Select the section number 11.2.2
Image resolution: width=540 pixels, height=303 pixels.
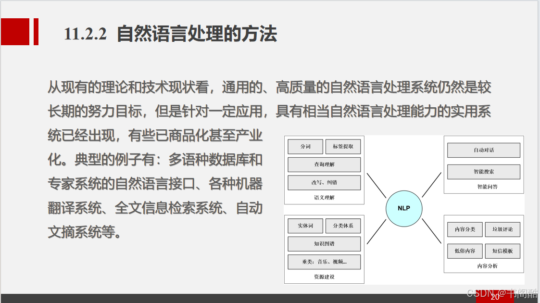pos(86,34)
